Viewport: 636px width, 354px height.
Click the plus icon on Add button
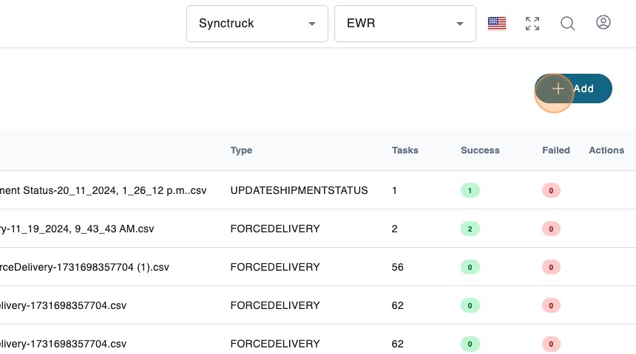[x=558, y=88]
